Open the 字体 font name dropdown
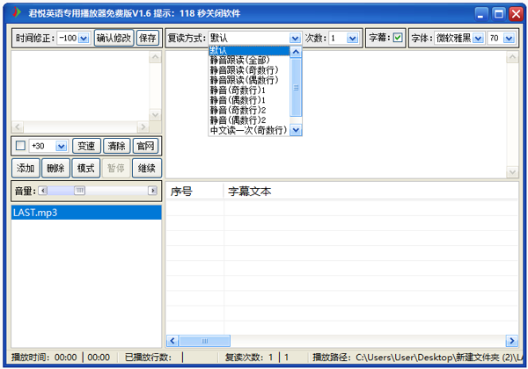This screenshot has height=369, width=528. coord(478,38)
